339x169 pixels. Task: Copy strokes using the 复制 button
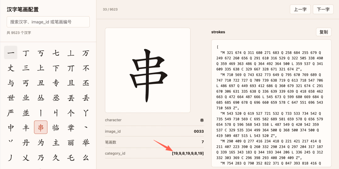pos(324,32)
